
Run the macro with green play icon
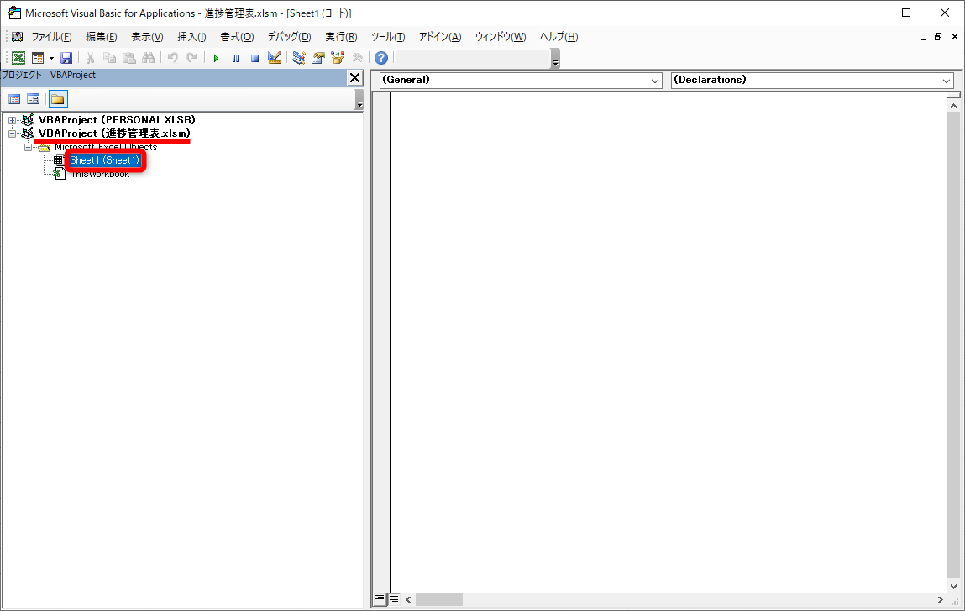tap(216, 58)
